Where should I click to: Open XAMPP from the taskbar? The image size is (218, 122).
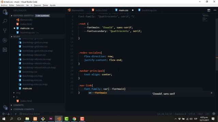[35, 119]
